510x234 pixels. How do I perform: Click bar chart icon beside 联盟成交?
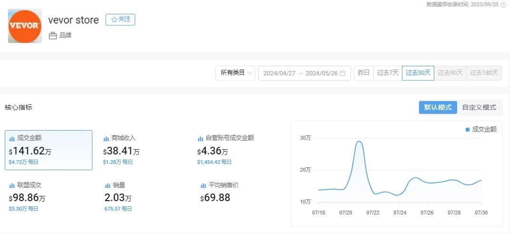(12, 185)
